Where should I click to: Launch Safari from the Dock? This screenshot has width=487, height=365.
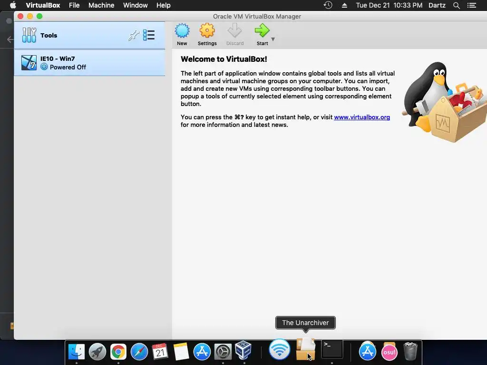tap(139, 352)
